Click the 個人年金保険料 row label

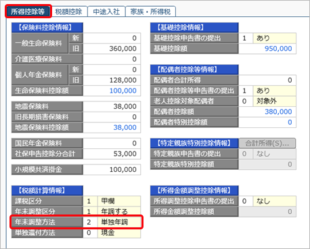(x=40, y=75)
